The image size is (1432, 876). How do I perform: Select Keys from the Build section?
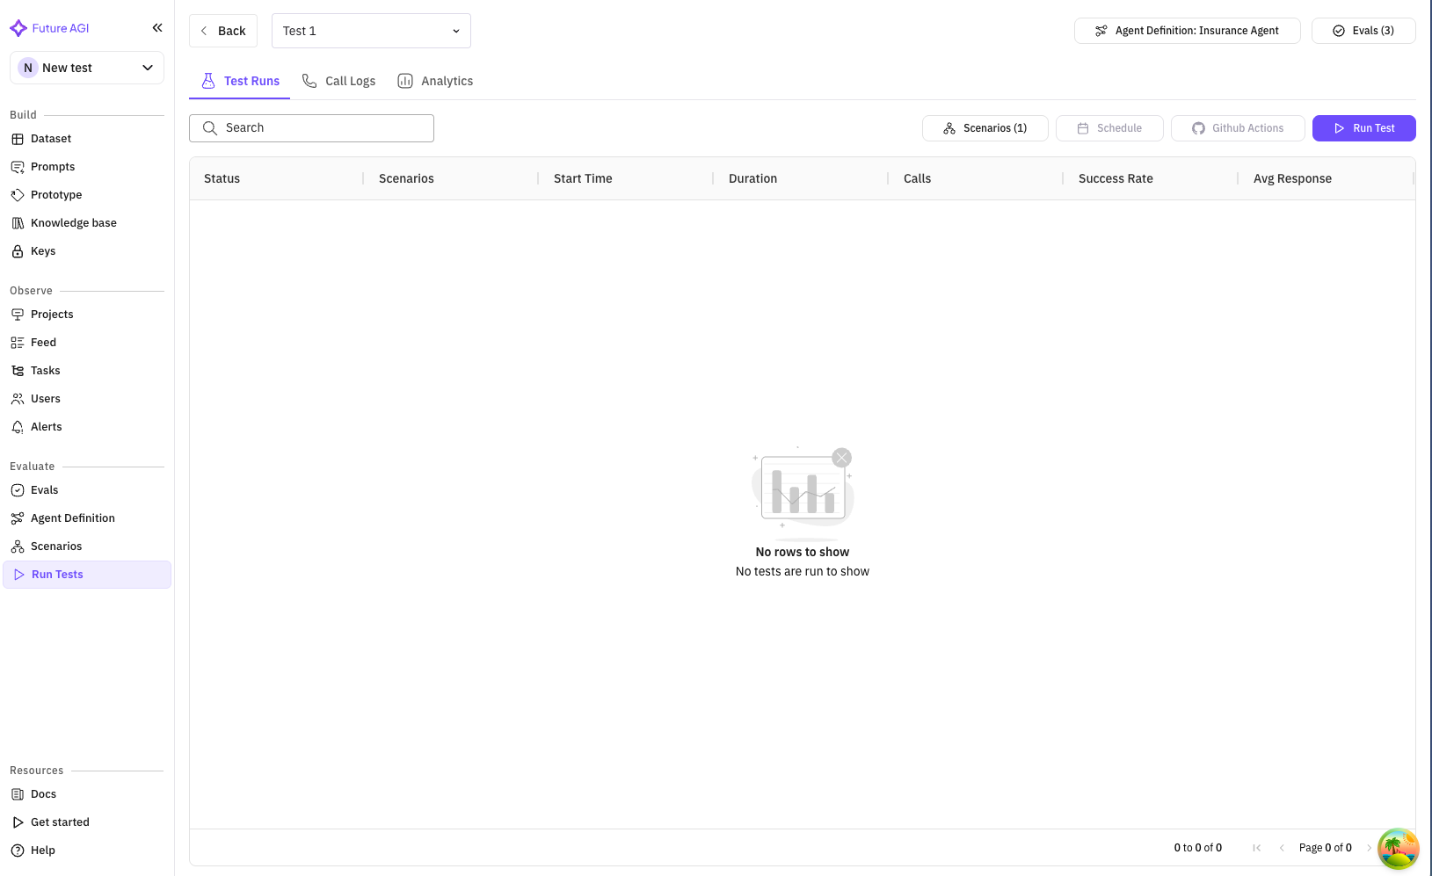click(43, 250)
